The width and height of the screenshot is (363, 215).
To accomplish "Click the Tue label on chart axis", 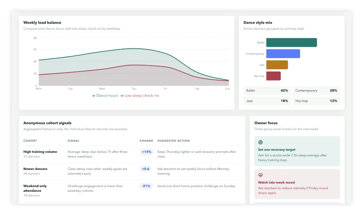I will pyautogui.click(x=70, y=89).
